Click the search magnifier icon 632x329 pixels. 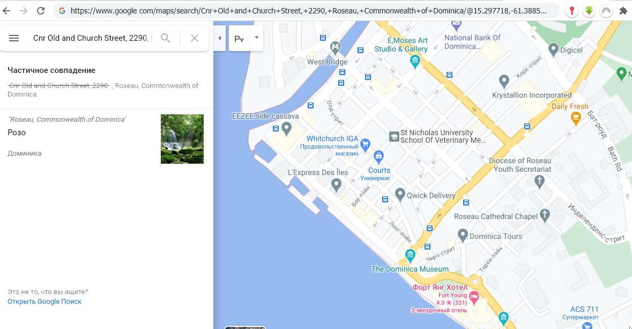[166, 38]
